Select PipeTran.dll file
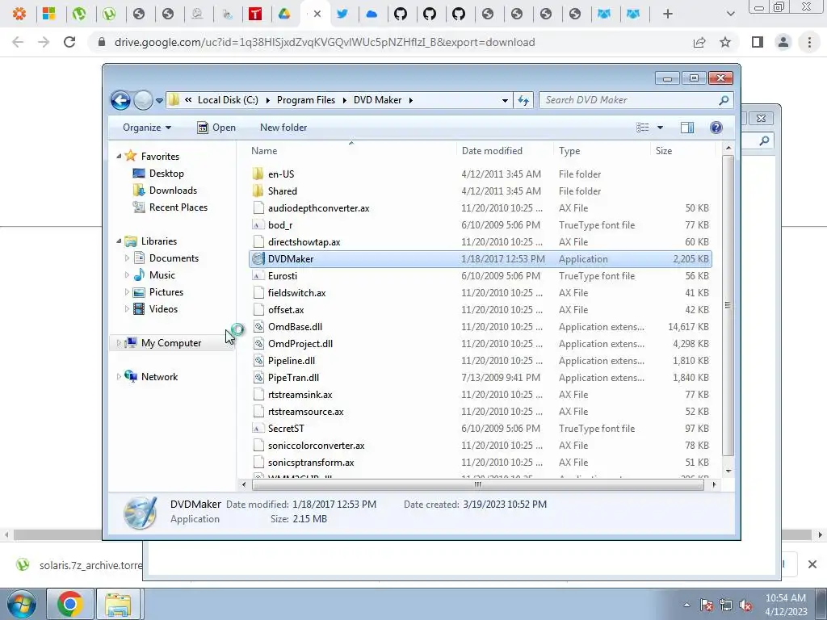The width and height of the screenshot is (827, 620). pos(293,378)
